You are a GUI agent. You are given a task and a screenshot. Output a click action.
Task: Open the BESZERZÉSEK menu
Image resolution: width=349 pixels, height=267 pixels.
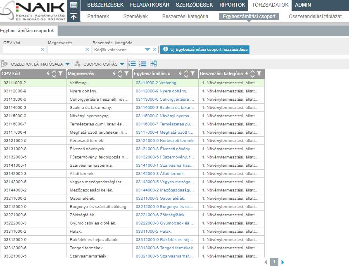pos(105,5)
